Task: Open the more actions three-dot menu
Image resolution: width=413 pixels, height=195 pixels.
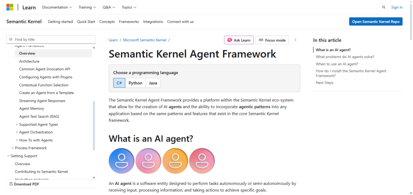Action: 296,40
